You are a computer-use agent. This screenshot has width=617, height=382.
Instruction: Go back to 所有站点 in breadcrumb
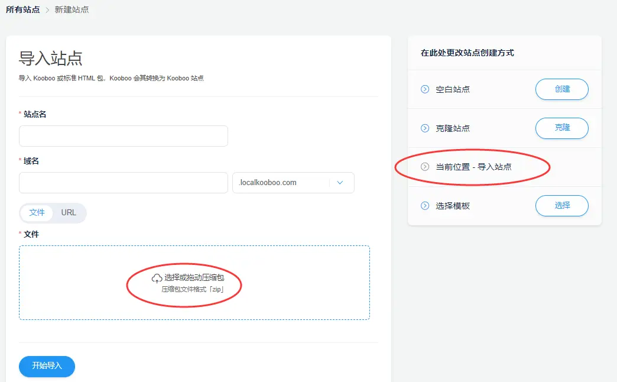coord(22,10)
